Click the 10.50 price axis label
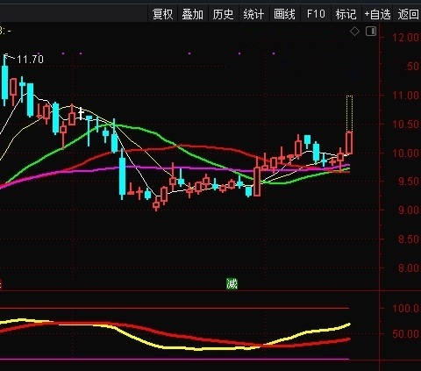This screenshot has width=421, height=371. pos(405,124)
